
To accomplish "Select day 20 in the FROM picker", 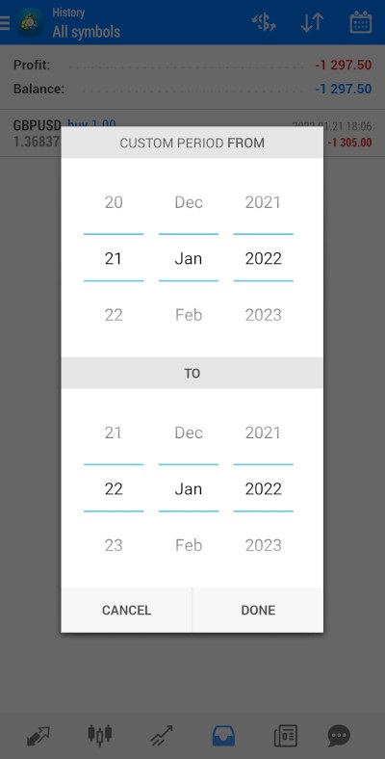I will [x=114, y=202].
